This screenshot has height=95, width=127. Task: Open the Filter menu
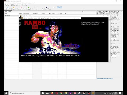click(29, 3)
